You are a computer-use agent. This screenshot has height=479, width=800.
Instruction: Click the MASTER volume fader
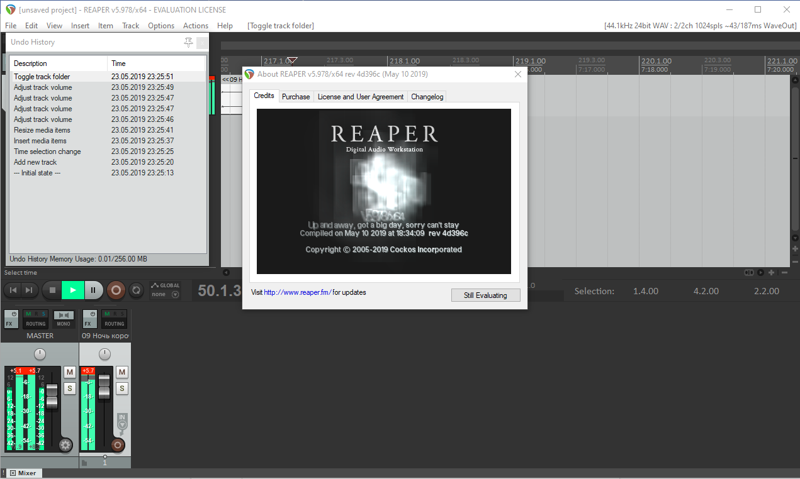pyautogui.click(x=52, y=397)
